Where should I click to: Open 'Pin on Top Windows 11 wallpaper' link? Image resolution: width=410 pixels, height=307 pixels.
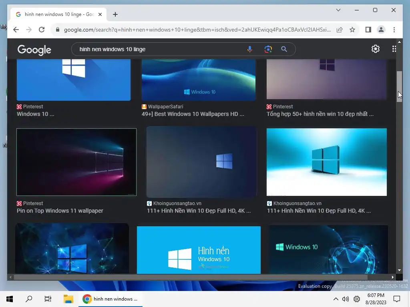[60, 211]
